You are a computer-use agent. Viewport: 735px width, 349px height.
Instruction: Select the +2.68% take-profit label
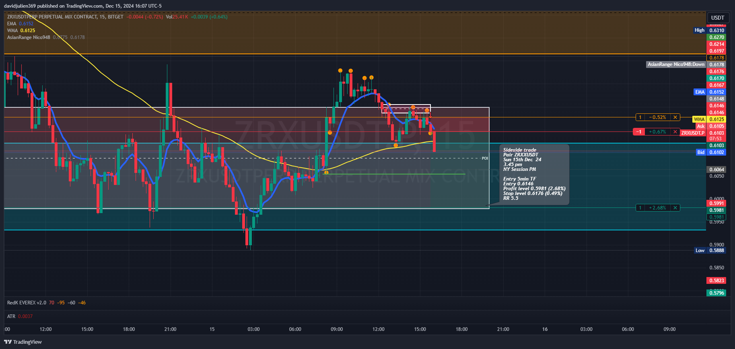click(x=657, y=208)
